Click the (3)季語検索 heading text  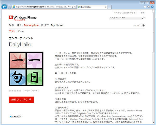[x=60, y=99]
